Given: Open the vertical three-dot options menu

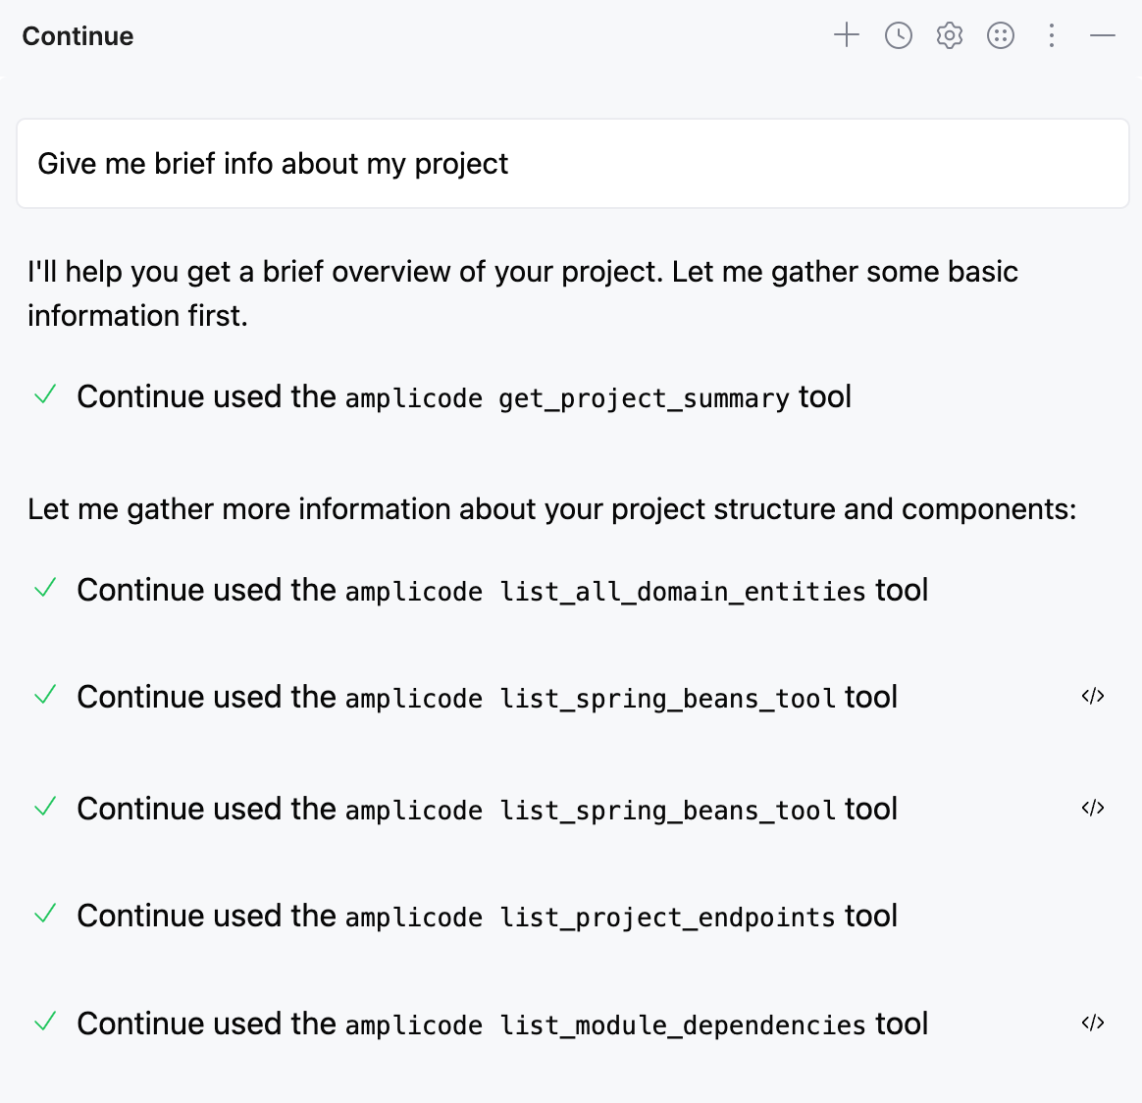Looking at the screenshot, I should (x=1051, y=36).
